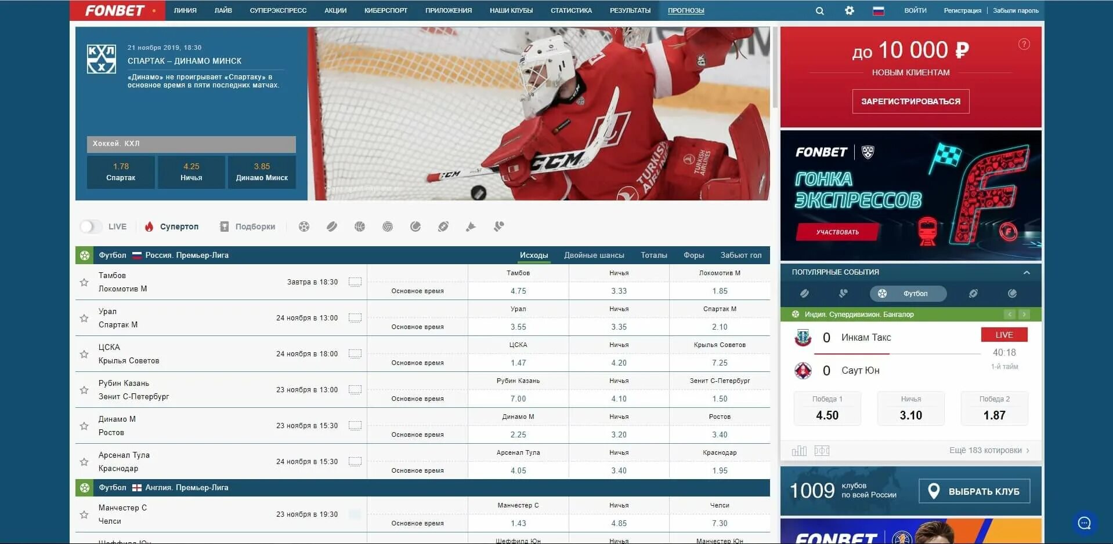Open the search magnifier in the header

click(819, 10)
